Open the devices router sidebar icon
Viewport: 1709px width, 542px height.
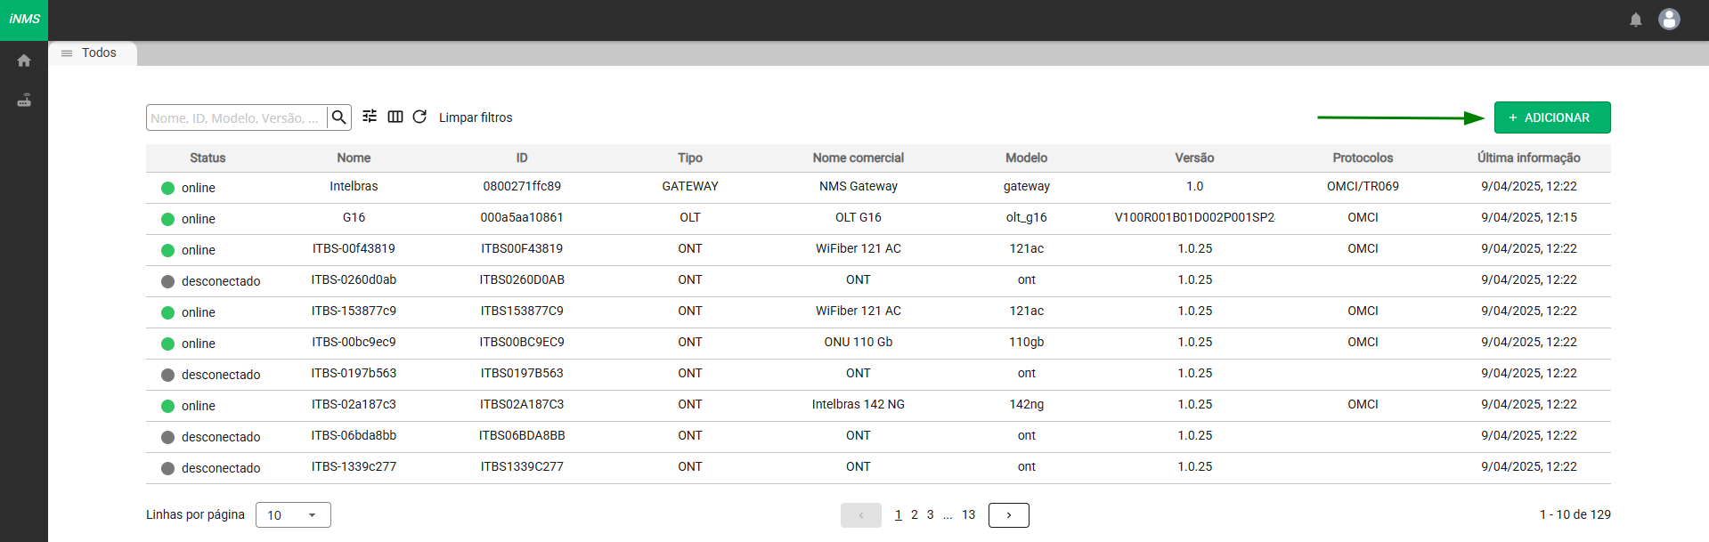coord(24,100)
